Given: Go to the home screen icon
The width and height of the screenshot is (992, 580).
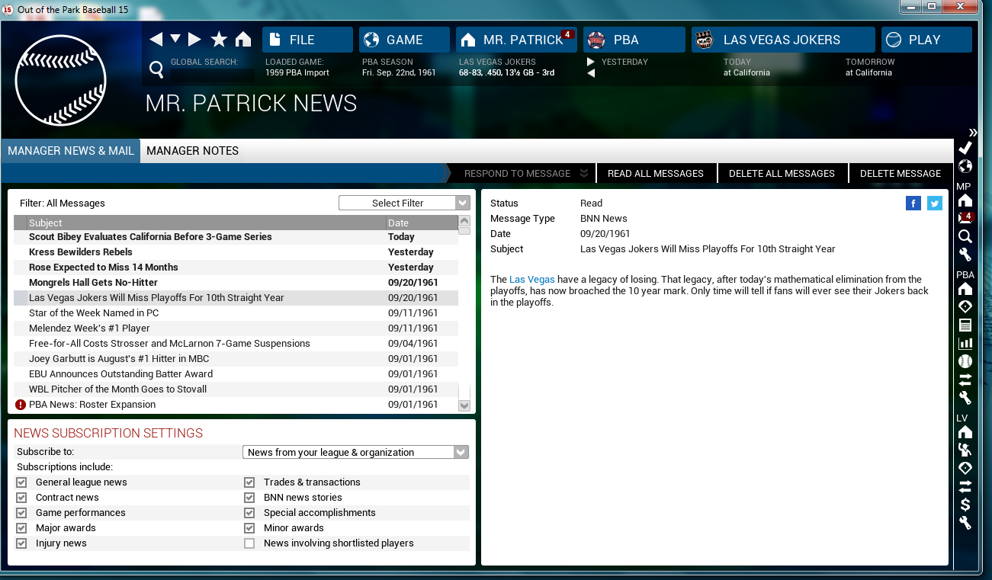Looking at the screenshot, I should (x=243, y=40).
